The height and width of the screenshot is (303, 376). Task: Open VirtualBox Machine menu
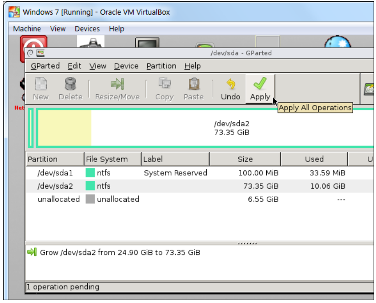(x=27, y=29)
